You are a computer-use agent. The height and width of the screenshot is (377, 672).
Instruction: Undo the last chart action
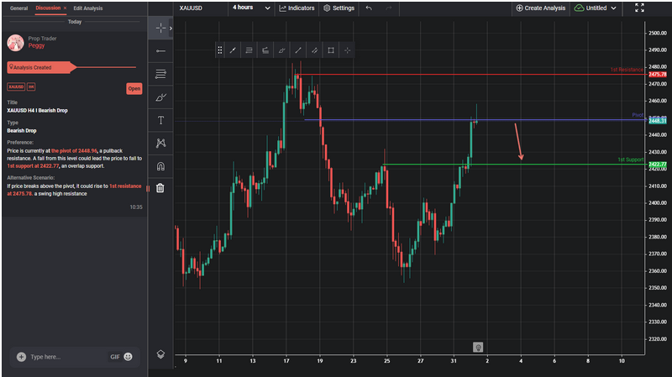coord(369,8)
